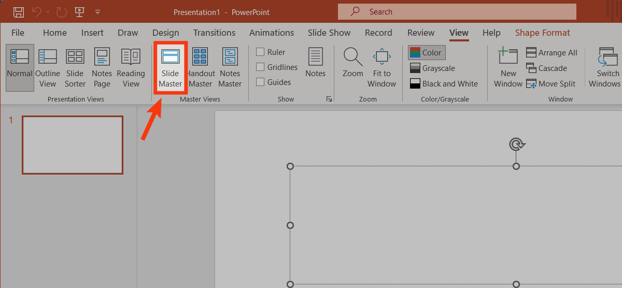This screenshot has width=622, height=288.
Task: Toggle the Gridlines checkbox
Action: 260,67
